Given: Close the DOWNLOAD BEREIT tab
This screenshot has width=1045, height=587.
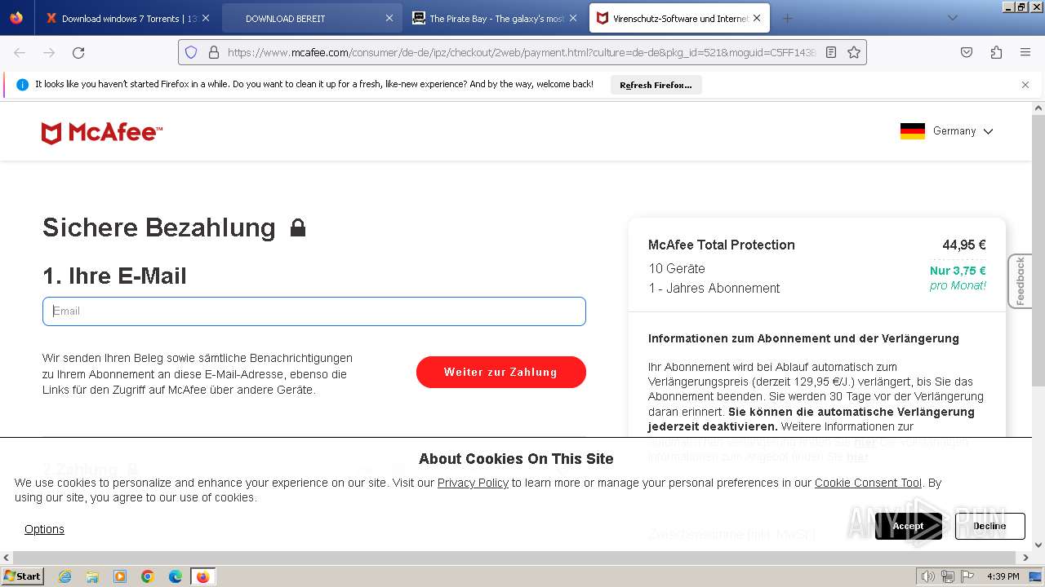Looking at the screenshot, I should click(389, 18).
